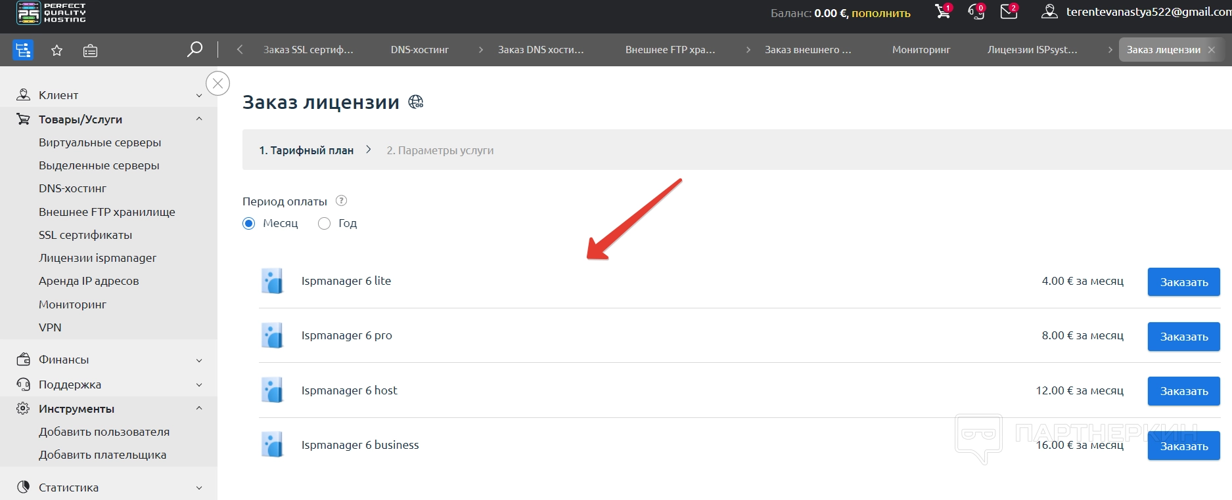Screen dimensions: 1232x500
Task: Switch to the Внешнее FTP хра... tab
Action: pyautogui.click(x=670, y=50)
